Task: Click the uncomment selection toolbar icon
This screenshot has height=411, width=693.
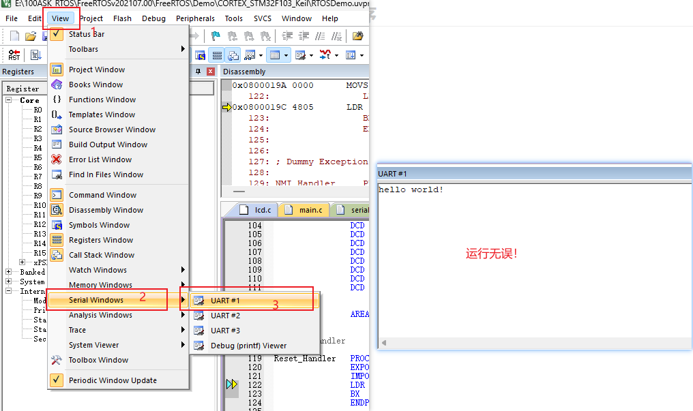Action: 337,36
